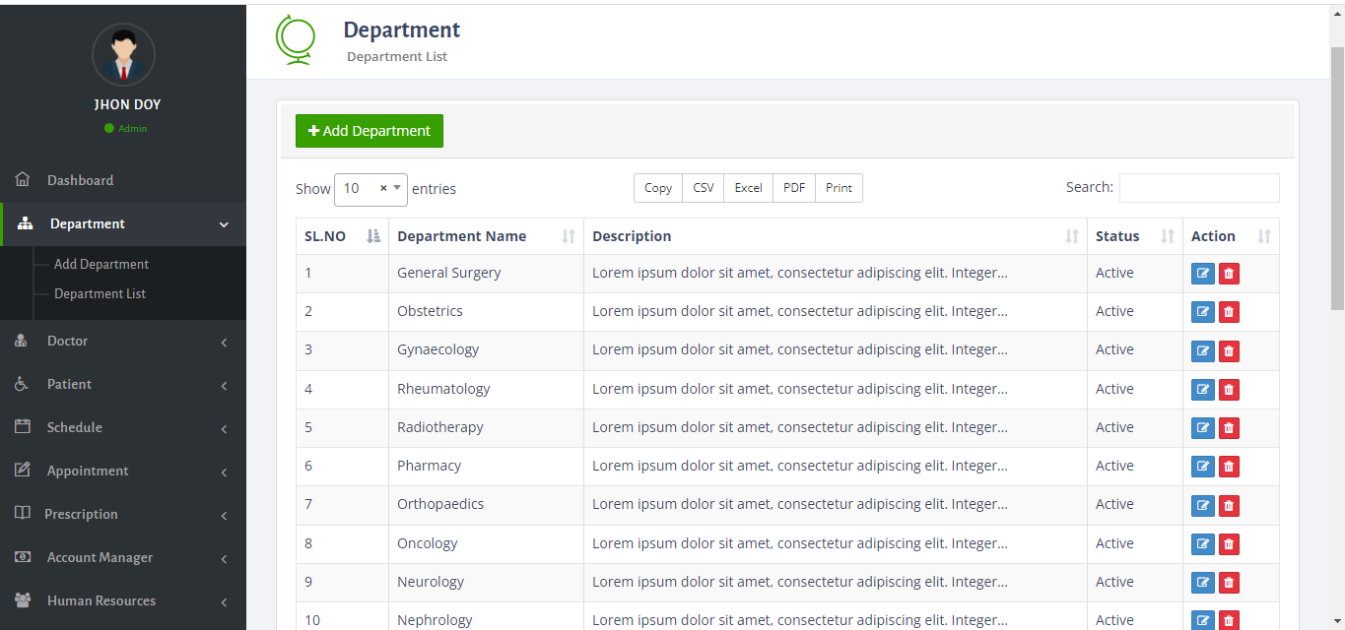Open the Show entries count dropdown
The image size is (1345, 630).
coord(370,189)
